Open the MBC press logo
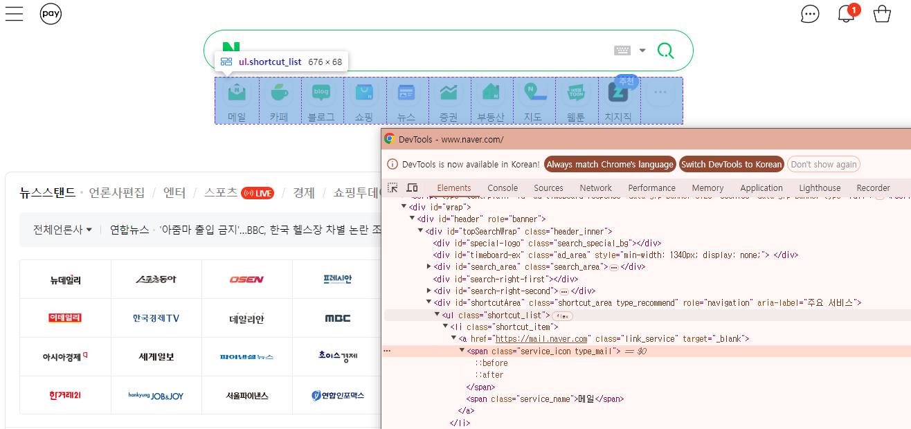Image resolution: width=911 pixels, height=429 pixels. pyautogui.click(x=338, y=318)
